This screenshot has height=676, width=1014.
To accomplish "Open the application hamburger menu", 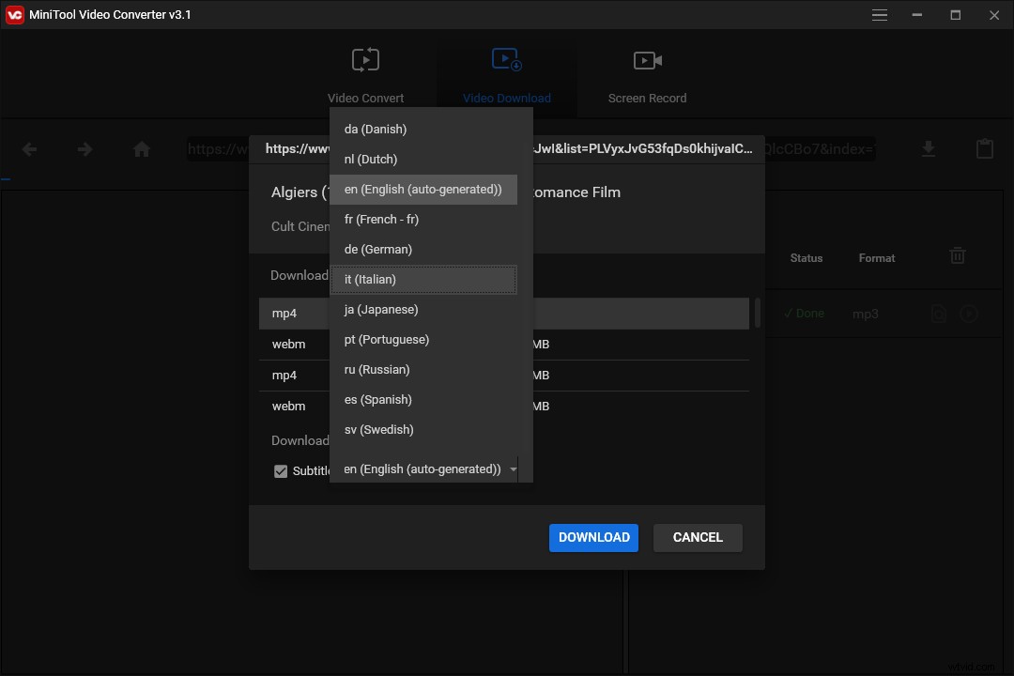I will 880,15.
